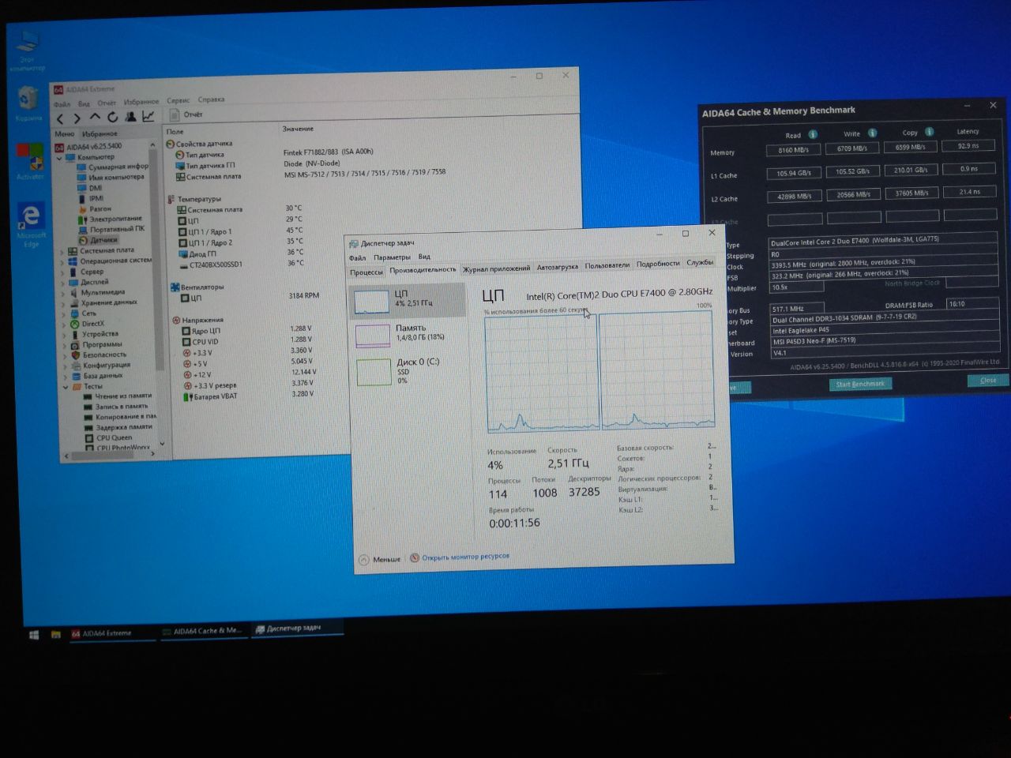This screenshot has width=1011, height=758.
Task: Select 3184 RPM fan value in sensor list
Action: [303, 296]
